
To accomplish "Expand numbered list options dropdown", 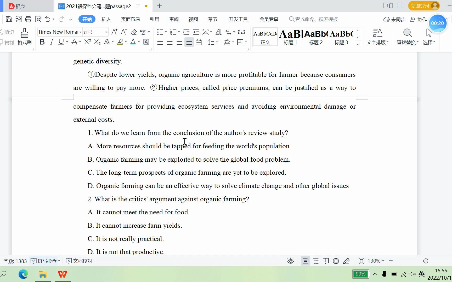I will (179, 32).
